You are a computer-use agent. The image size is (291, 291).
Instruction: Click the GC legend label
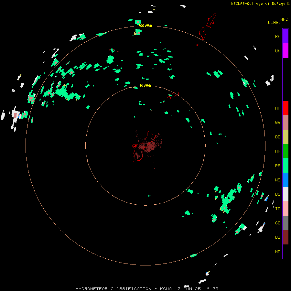pos(277,223)
